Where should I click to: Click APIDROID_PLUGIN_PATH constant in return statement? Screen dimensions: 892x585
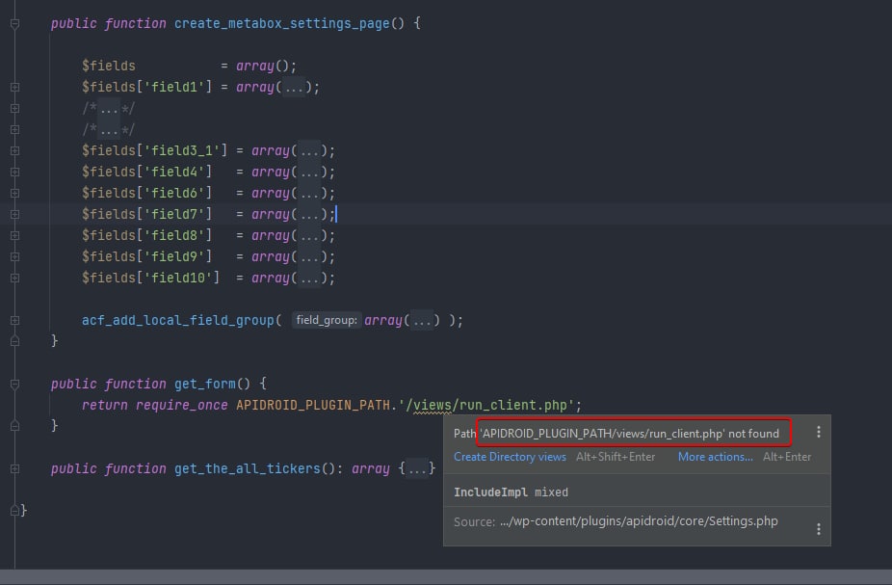(x=313, y=405)
